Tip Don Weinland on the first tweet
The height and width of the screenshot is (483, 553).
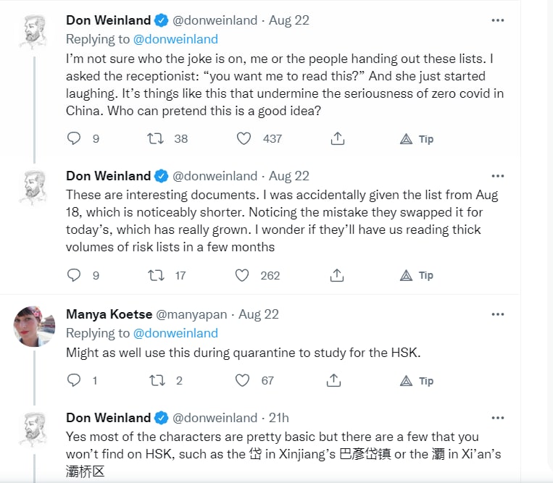(417, 138)
